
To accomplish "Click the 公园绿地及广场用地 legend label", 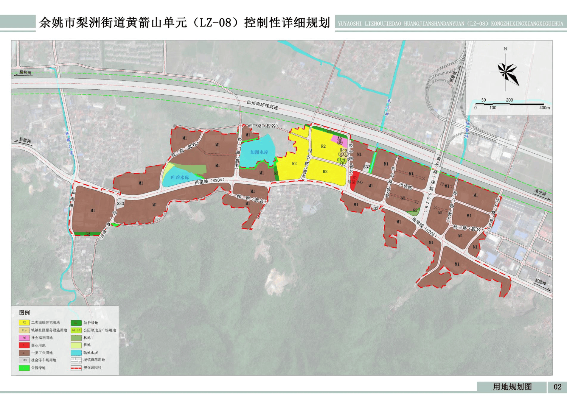I will tap(100, 330).
